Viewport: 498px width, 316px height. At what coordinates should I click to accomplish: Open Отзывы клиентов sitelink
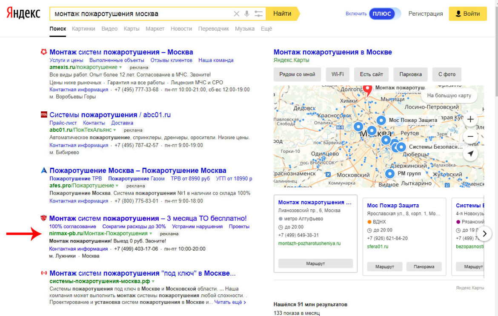pyautogui.click(x=171, y=60)
